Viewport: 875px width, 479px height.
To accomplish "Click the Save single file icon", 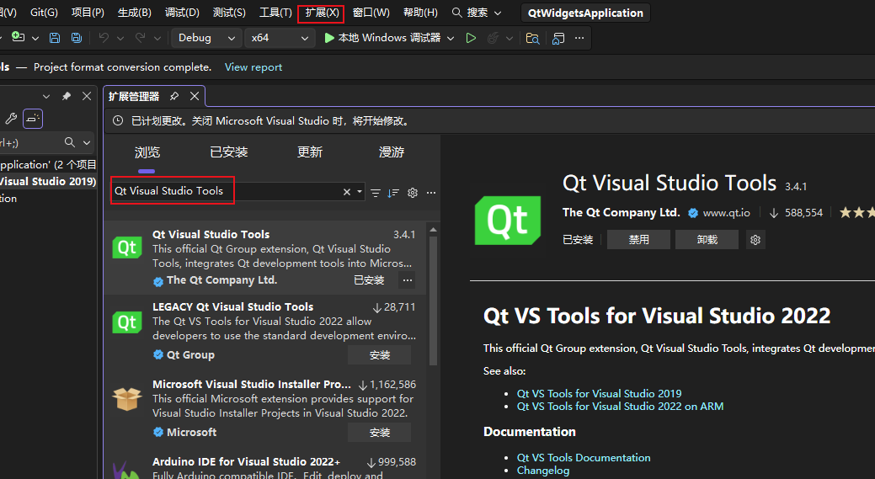I will [55, 38].
